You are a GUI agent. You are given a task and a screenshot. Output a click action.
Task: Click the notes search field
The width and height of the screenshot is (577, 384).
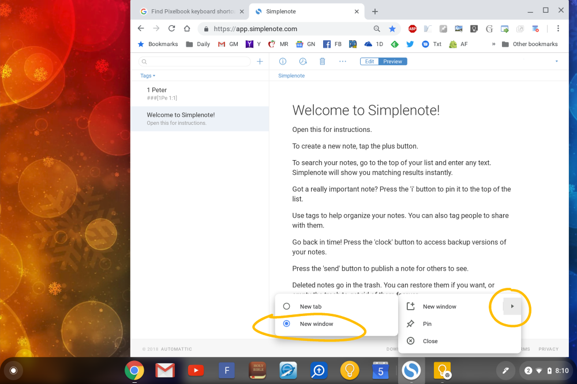click(194, 61)
